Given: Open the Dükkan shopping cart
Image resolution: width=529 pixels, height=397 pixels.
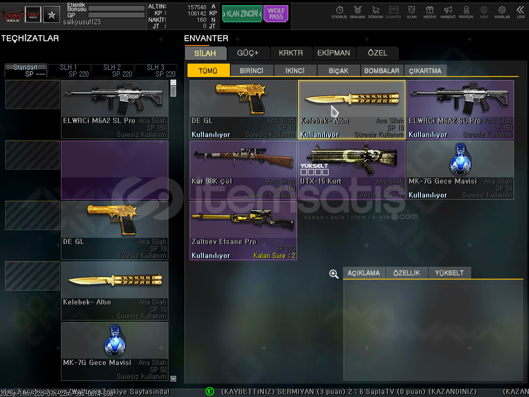Looking at the screenshot, I should [375, 11].
